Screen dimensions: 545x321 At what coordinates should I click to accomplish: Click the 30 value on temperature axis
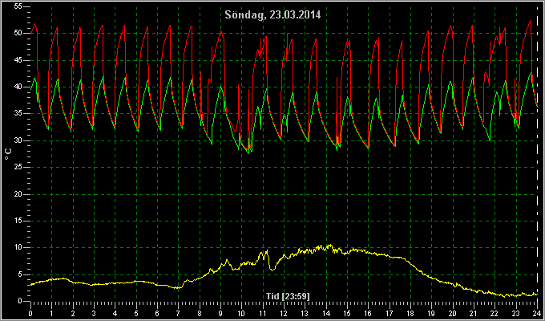(18, 140)
